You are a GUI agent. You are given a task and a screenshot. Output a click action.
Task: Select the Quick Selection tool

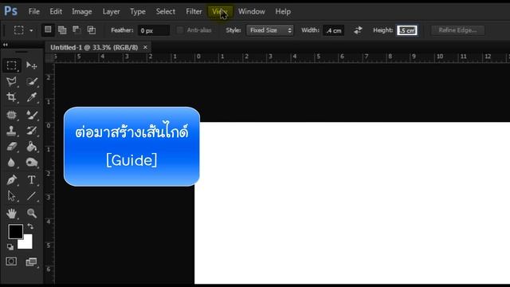[32, 81]
